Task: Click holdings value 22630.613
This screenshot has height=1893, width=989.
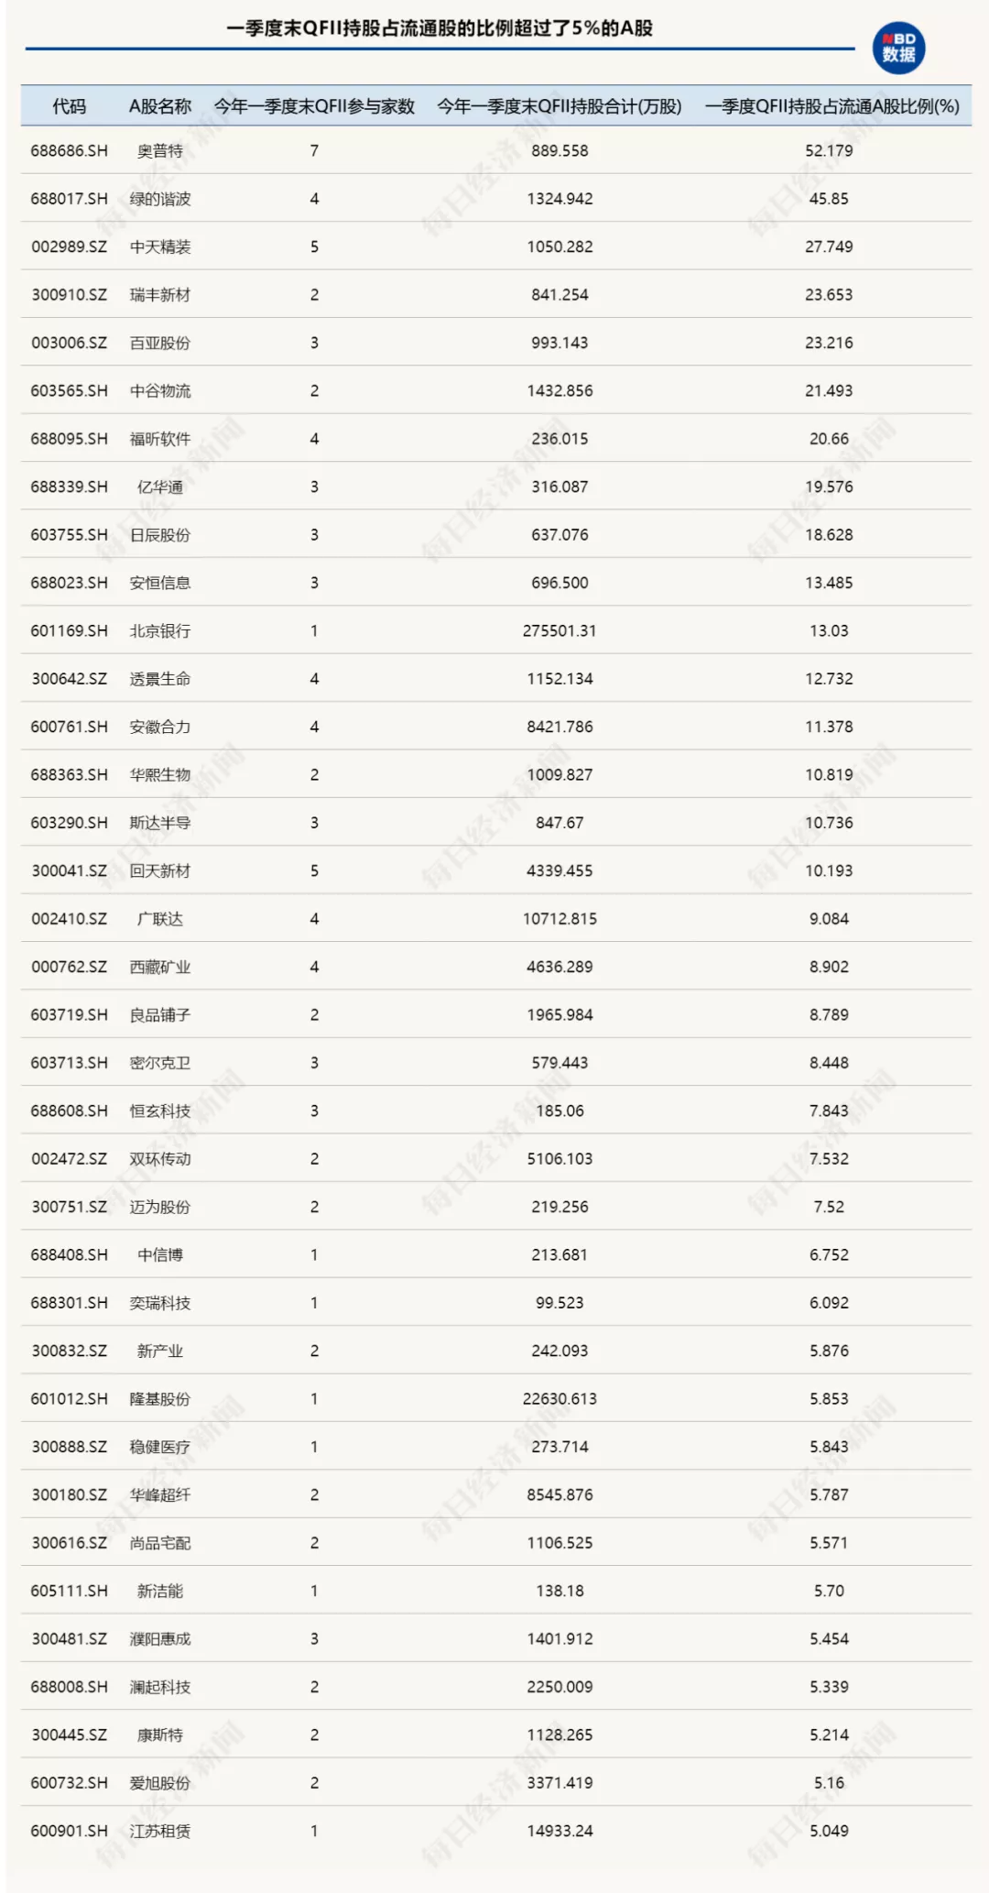Action: click(x=560, y=1399)
